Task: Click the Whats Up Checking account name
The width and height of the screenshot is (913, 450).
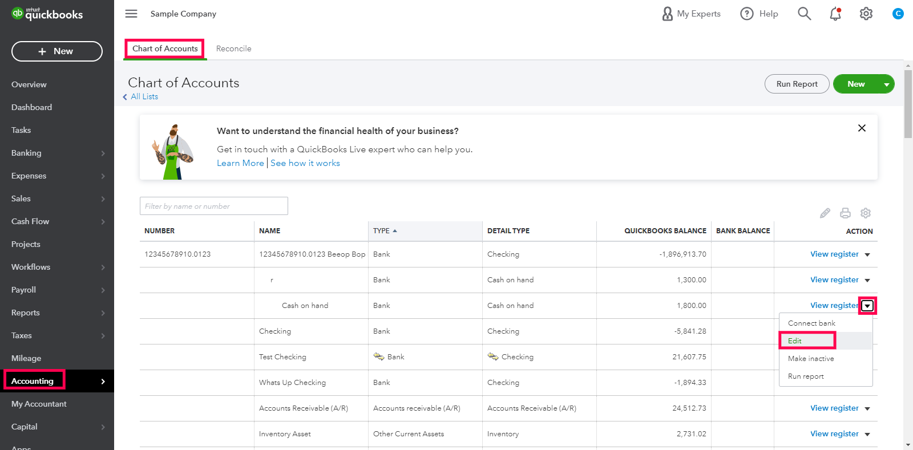Action: [292, 383]
